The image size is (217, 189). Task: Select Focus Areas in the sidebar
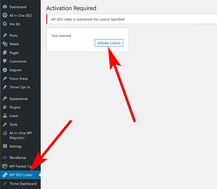tap(18, 78)
